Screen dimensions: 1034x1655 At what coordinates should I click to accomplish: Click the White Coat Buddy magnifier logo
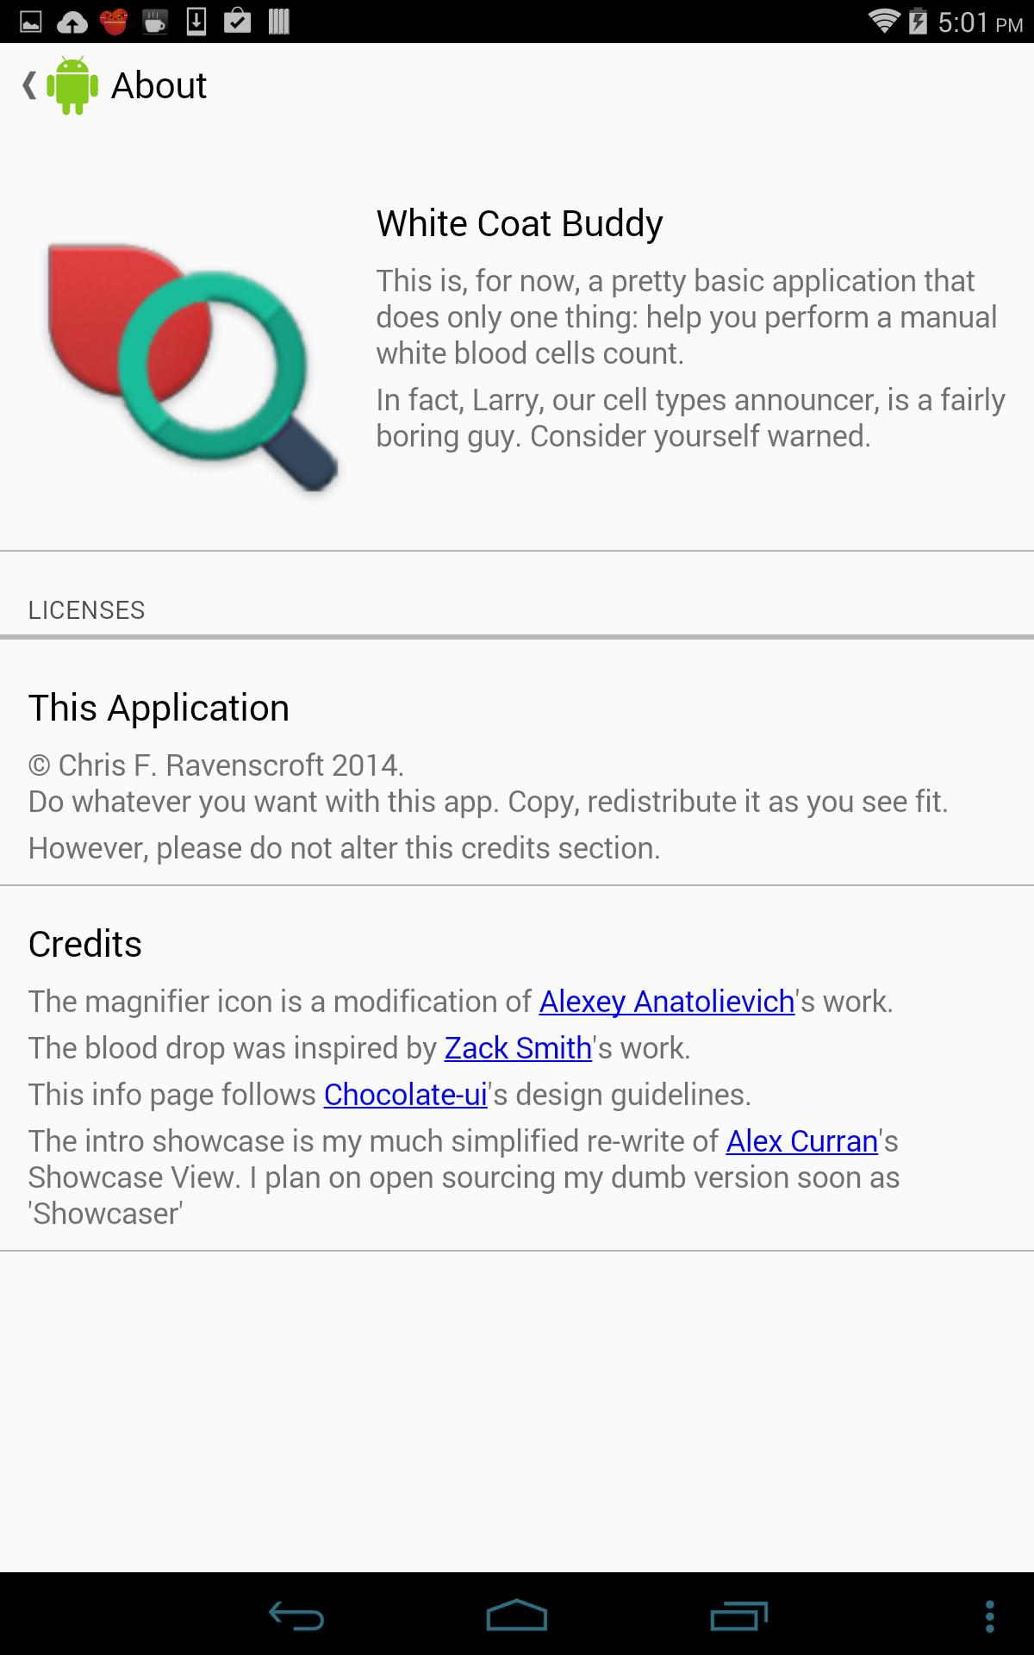192,368
